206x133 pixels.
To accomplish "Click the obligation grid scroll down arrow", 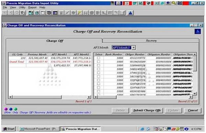I will tap(195, 93).
